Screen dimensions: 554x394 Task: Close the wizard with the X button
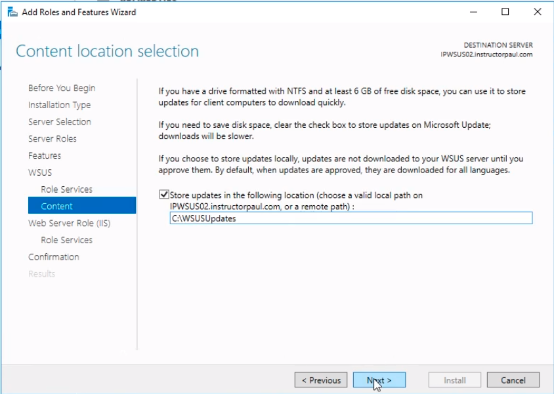click(x=536, y=12)
